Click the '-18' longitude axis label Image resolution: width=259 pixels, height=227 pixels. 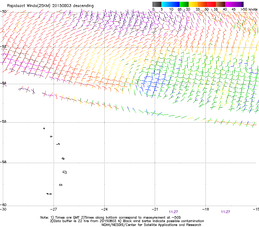click(206, 209)
